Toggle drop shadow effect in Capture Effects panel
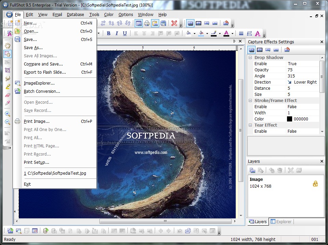The width and height of the screenshot is (328, 245). [251, 50]
